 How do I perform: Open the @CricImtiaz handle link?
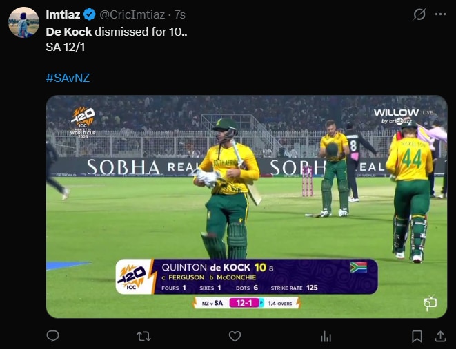click(x=132, y=14)
